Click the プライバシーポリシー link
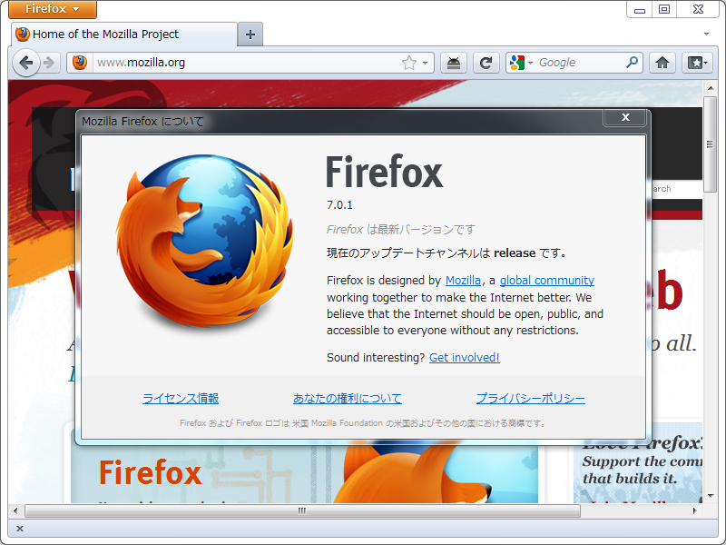Viewport: 726px width, 545px height. point(531,398)
